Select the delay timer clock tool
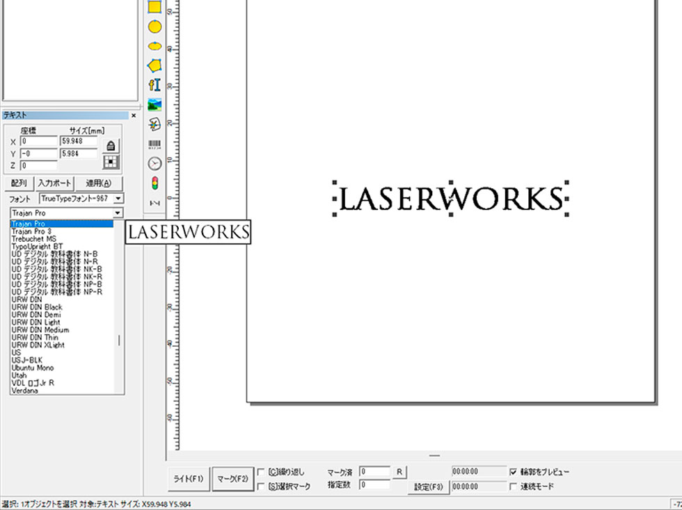 [154, 163]
